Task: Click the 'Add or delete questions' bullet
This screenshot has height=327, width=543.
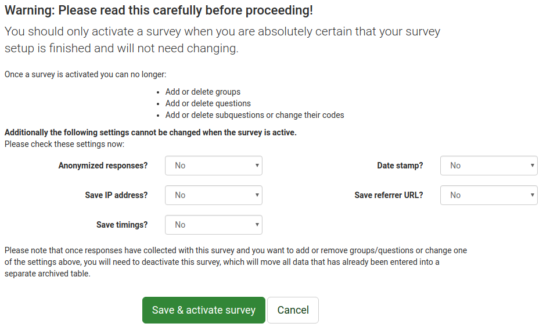Action: tap(208, 103)
